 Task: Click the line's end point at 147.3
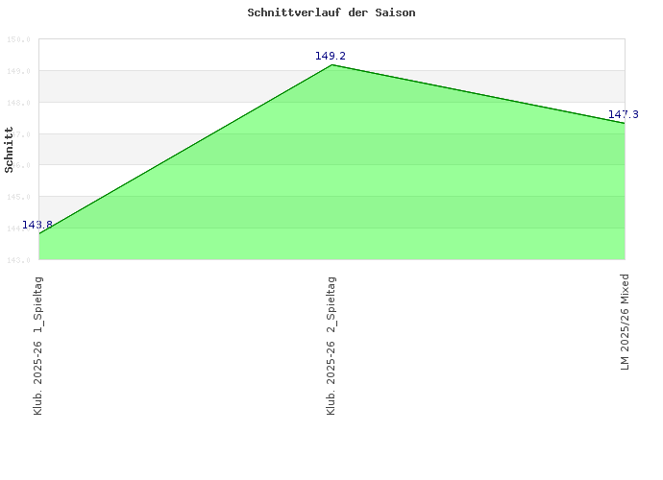coord(625,123)
